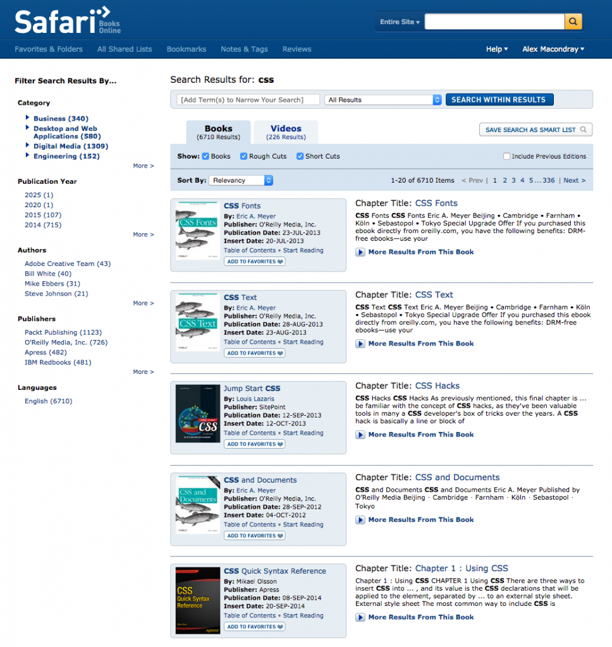Image resolution: width=612 pixels, height=647 pixels.
Task: Open CSS Quick Syntax Reference title link
Action: pos(275,571)
